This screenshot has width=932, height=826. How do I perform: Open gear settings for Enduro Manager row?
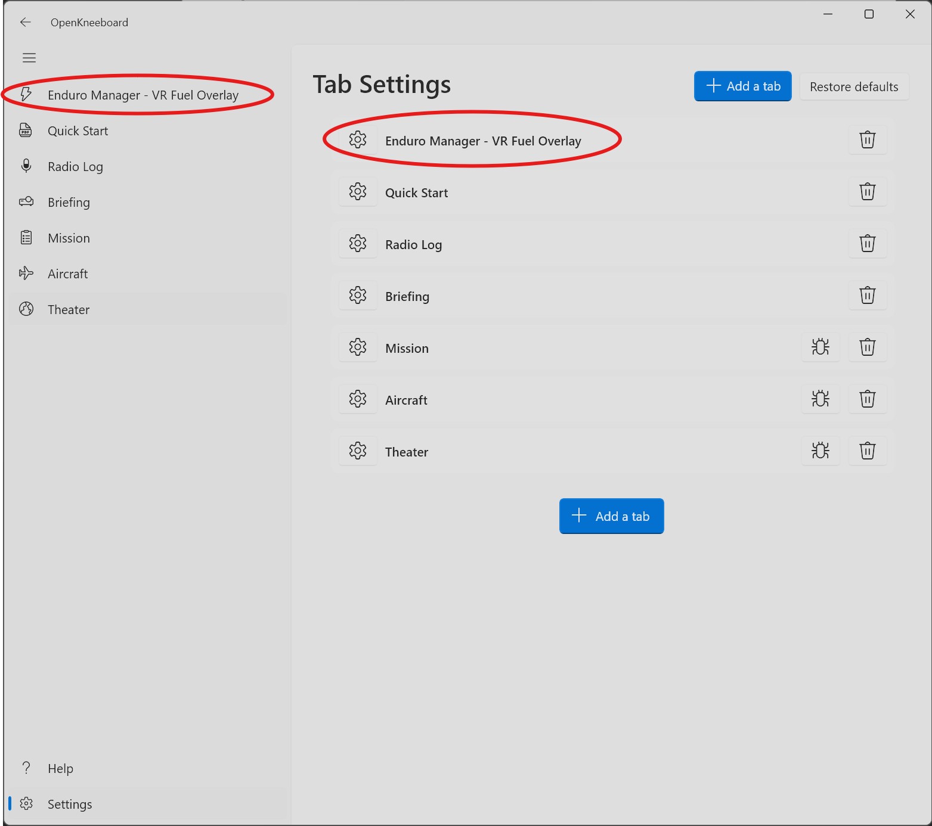tap(358, 140)
